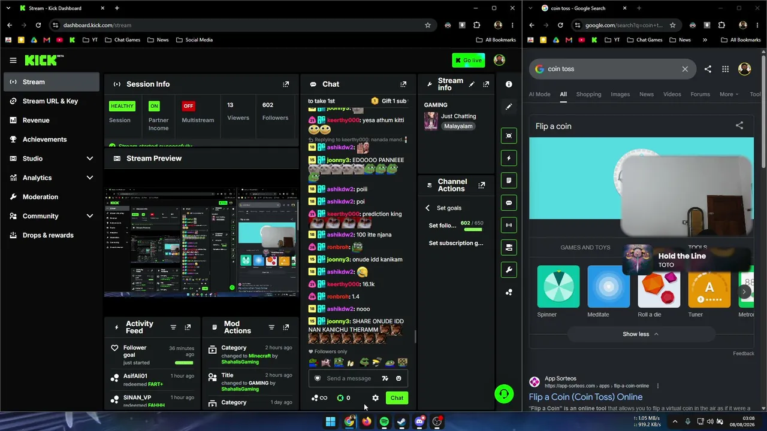Screen dimensions: 767x431
Task: Click the Send a message field
Action: tap(349, 378)
